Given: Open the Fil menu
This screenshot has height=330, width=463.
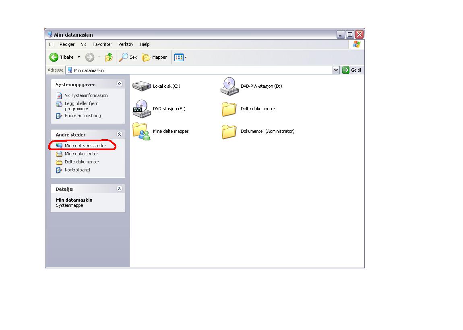Looking at the screenshot, I should pyautogui.click(x=52, y=44).
